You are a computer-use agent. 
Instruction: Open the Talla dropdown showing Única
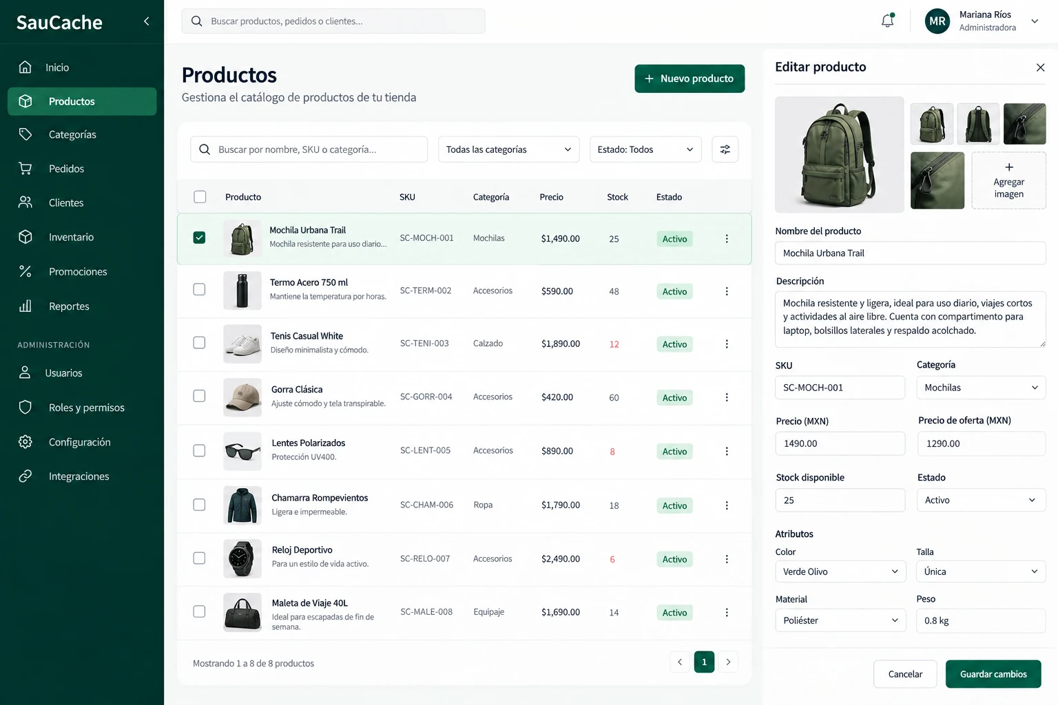pyautogui.click(x=981, y=571)
